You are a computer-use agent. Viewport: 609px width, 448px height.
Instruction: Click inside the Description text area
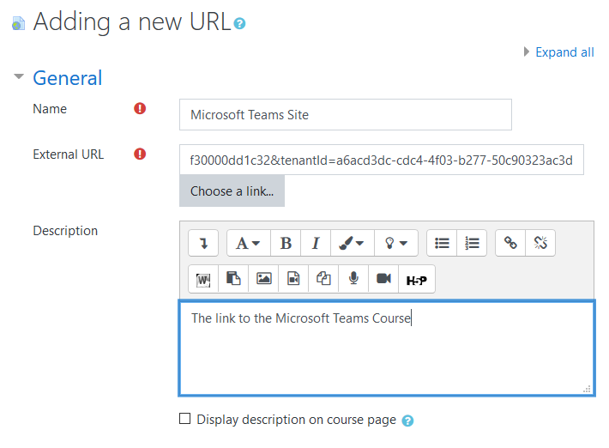(387, 348)
